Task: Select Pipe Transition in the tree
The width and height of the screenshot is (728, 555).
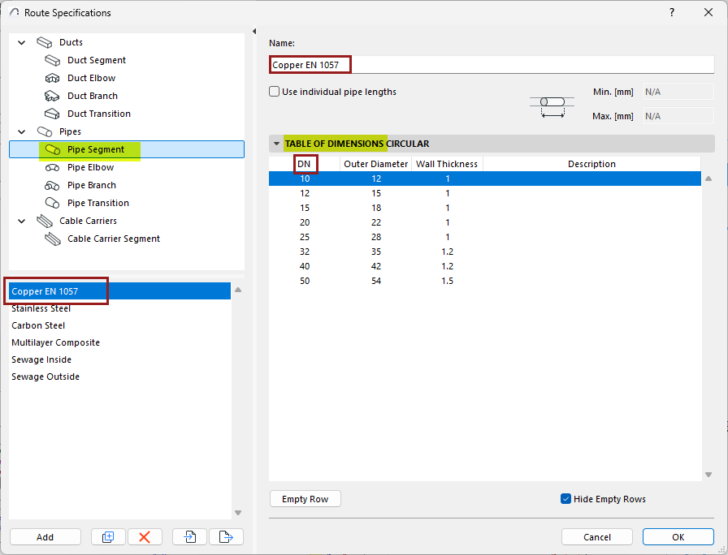Action: click(98, 203)
